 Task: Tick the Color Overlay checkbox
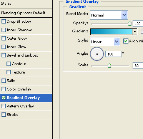tap(3, 89)
